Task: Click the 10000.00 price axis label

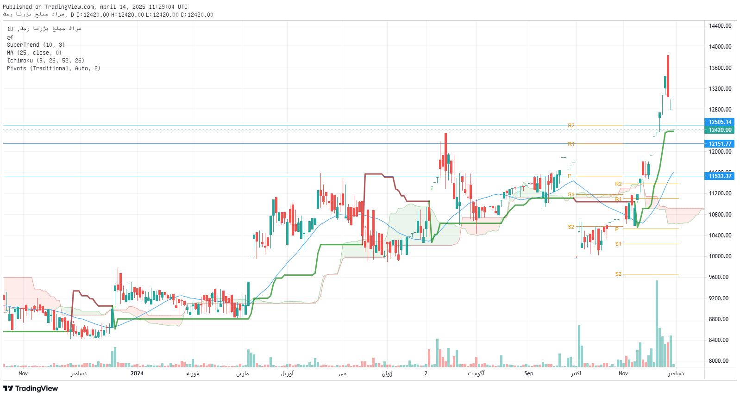Action: (720, 256)
